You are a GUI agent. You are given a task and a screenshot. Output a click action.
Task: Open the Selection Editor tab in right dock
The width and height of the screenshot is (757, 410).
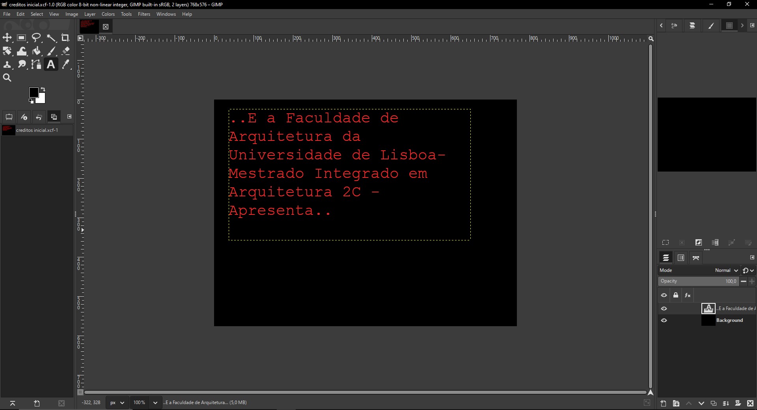(x=729, y=26)
